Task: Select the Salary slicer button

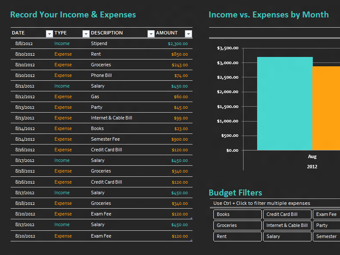Action: click(x=287, y=236)
